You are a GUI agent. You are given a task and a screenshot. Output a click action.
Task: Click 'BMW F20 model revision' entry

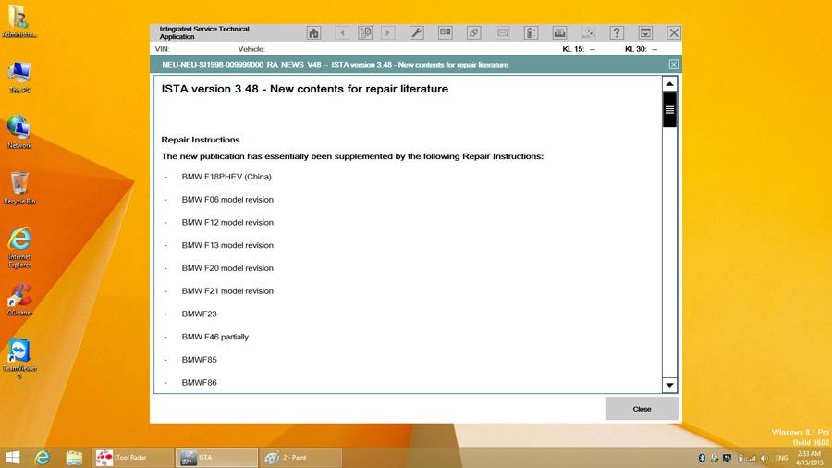click(x=227, y=268)
